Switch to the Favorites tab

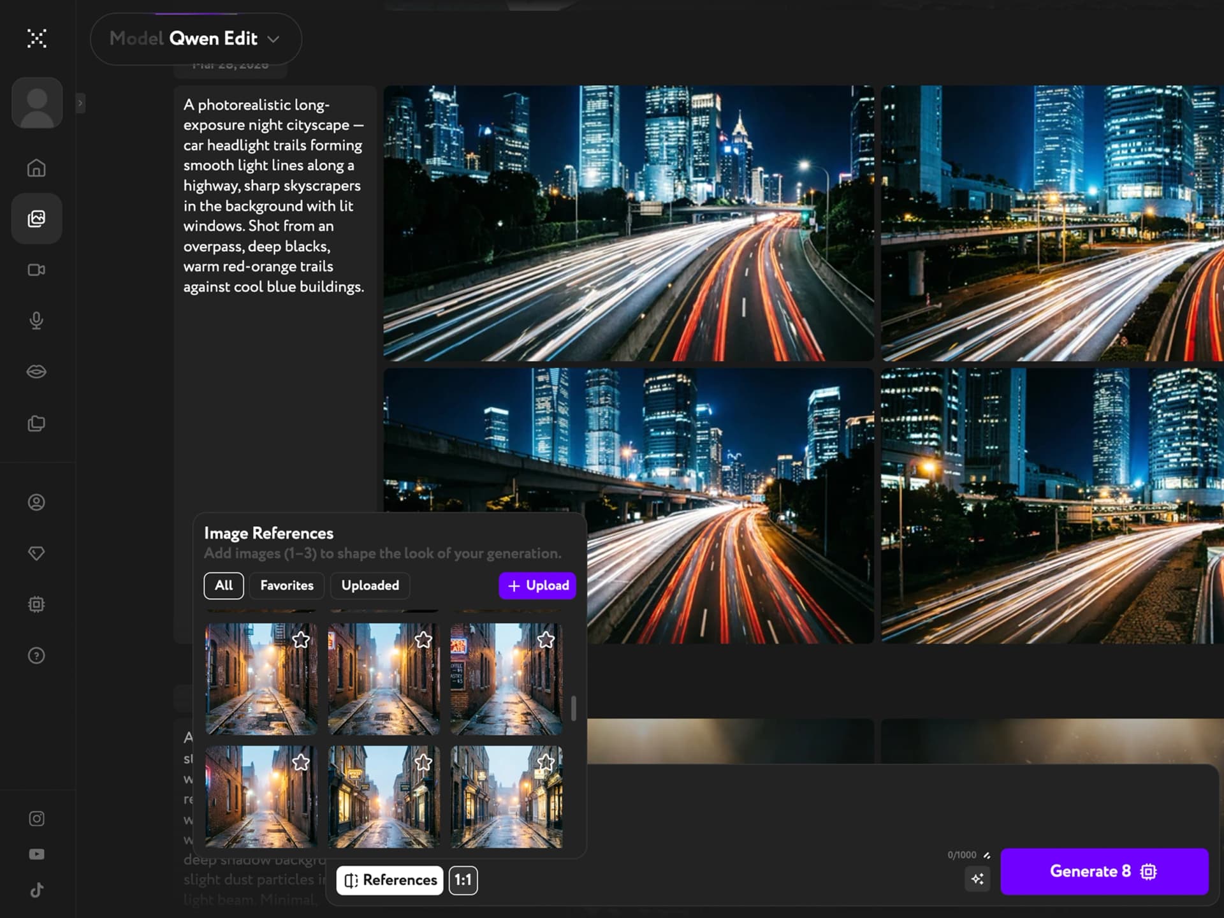click(286, 585)
